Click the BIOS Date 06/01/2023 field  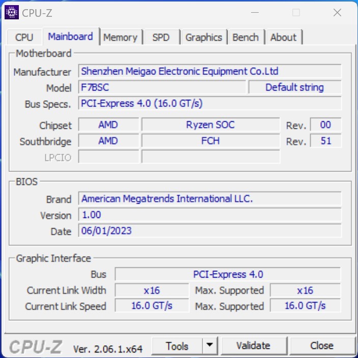[x=210, y=230]
